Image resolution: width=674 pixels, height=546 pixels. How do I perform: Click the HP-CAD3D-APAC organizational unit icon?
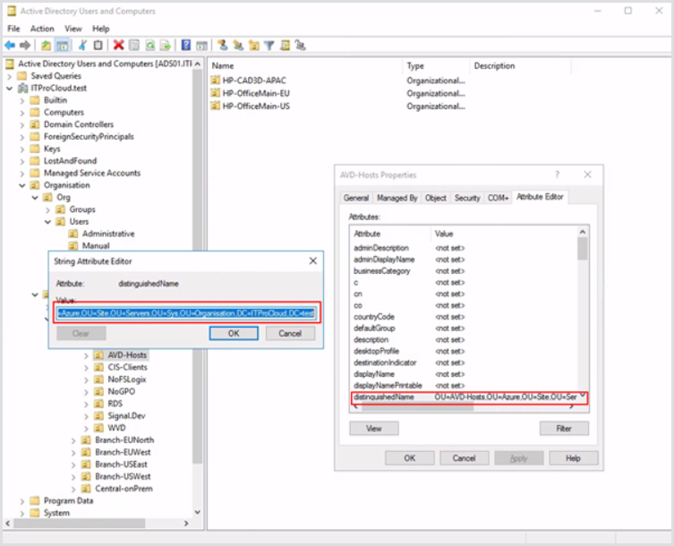[215, 81]
